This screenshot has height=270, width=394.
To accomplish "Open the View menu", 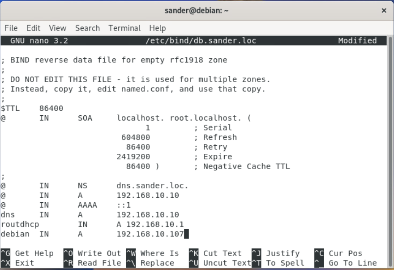I will (57, 28).
